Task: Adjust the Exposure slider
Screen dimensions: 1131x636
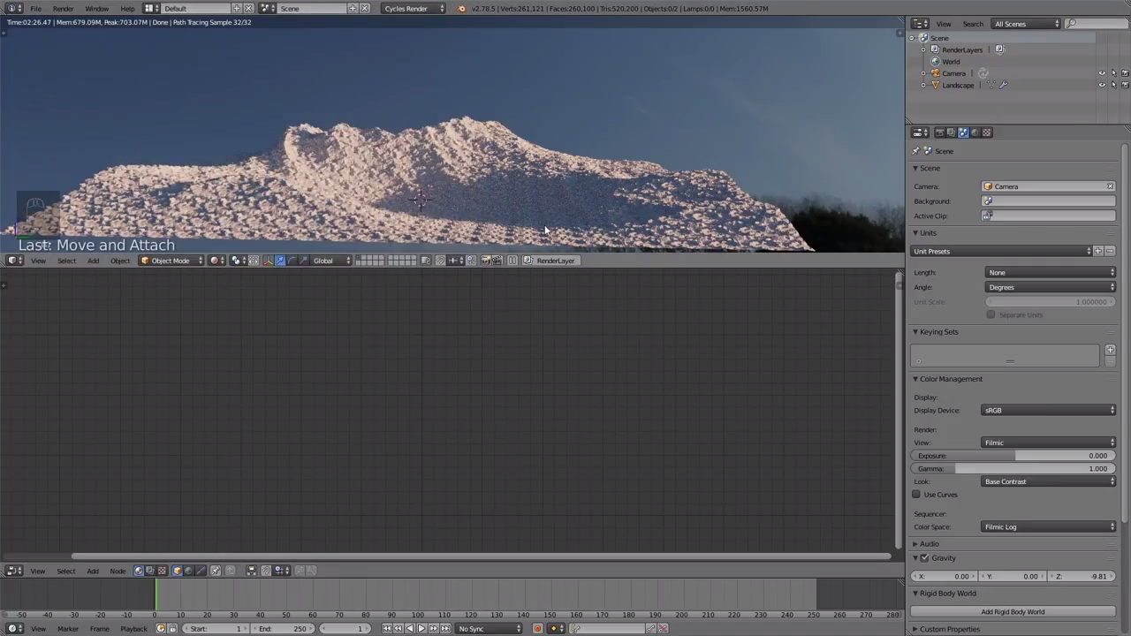Action: coord(1013,456)
